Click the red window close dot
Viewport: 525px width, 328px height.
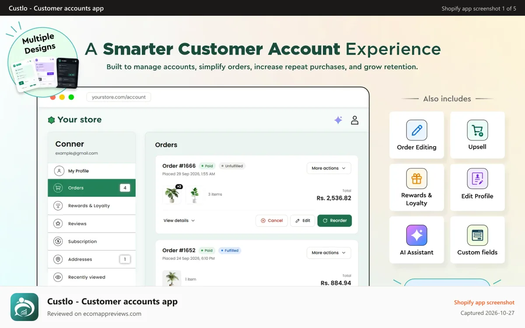point(52,97)
